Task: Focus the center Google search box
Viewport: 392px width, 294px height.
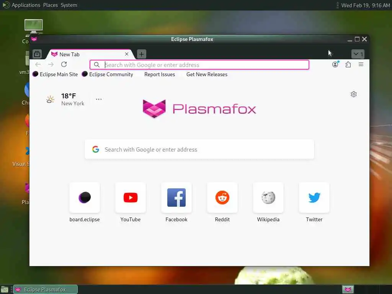Action: tap(199, 149)
